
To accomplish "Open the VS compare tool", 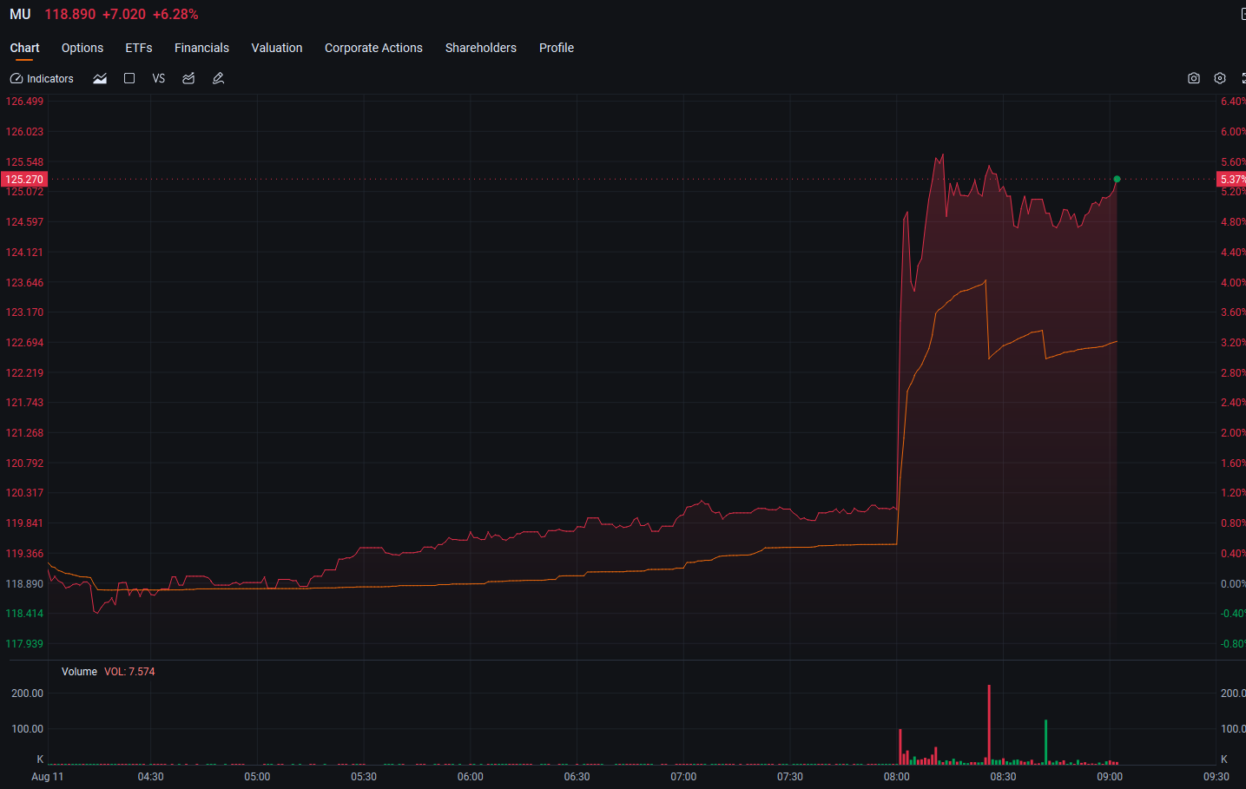I will [159, 78].
